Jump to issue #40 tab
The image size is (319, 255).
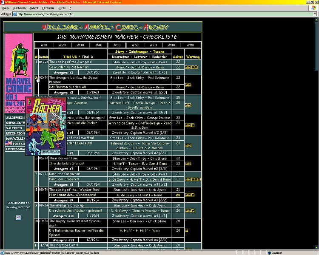click(x=99, y=45)
